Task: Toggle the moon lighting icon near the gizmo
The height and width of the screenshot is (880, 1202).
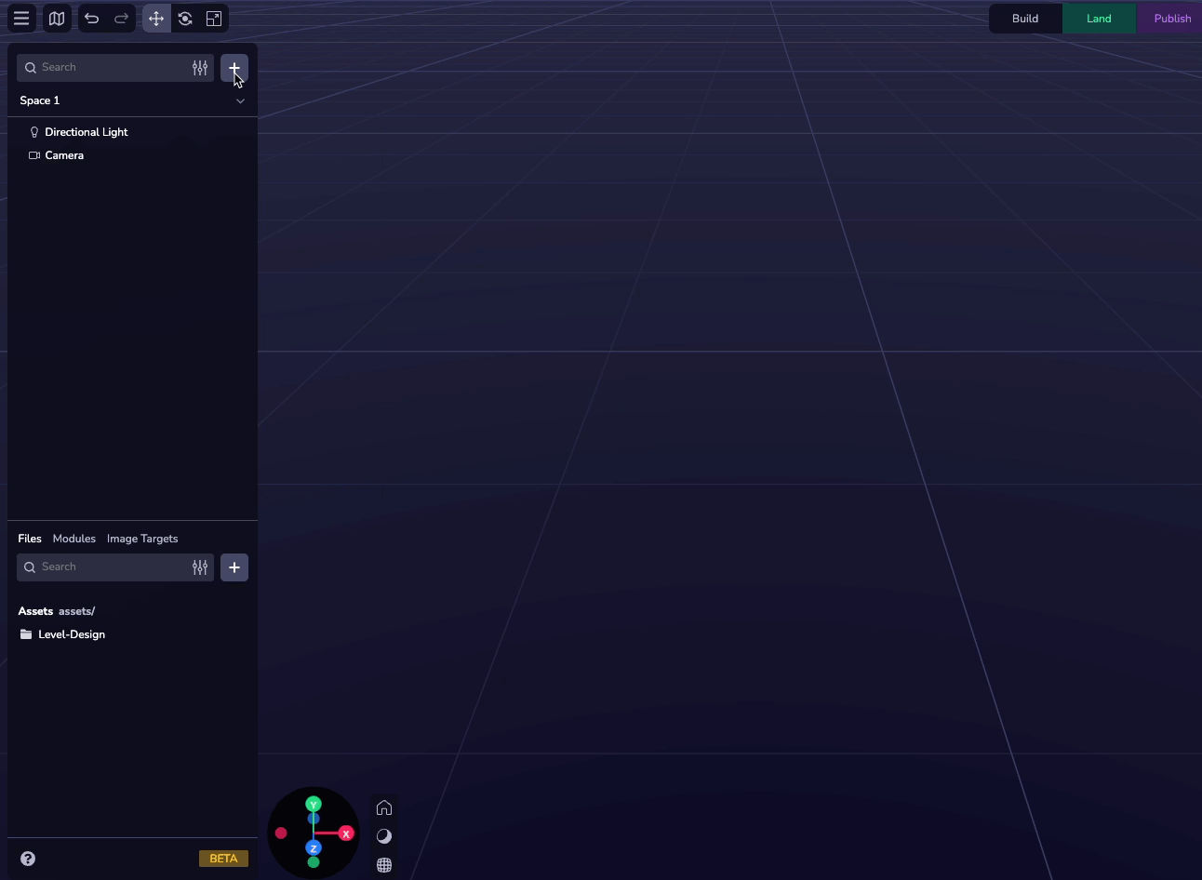Action: point(384,835)
